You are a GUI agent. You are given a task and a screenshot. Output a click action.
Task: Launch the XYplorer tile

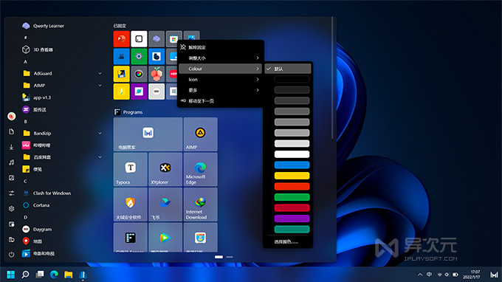tap(165, 169)
